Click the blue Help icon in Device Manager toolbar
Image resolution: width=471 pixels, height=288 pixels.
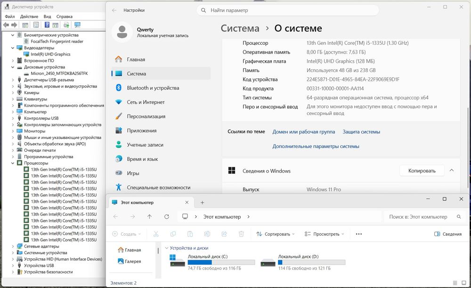click(47, 25)
